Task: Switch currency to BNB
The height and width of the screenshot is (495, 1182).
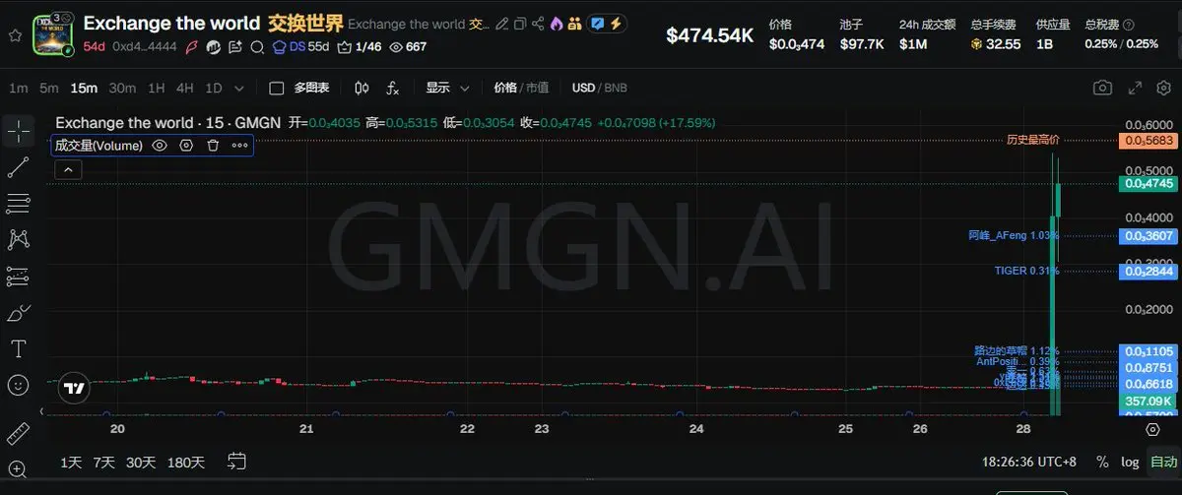Action: [x=616, y=88]
